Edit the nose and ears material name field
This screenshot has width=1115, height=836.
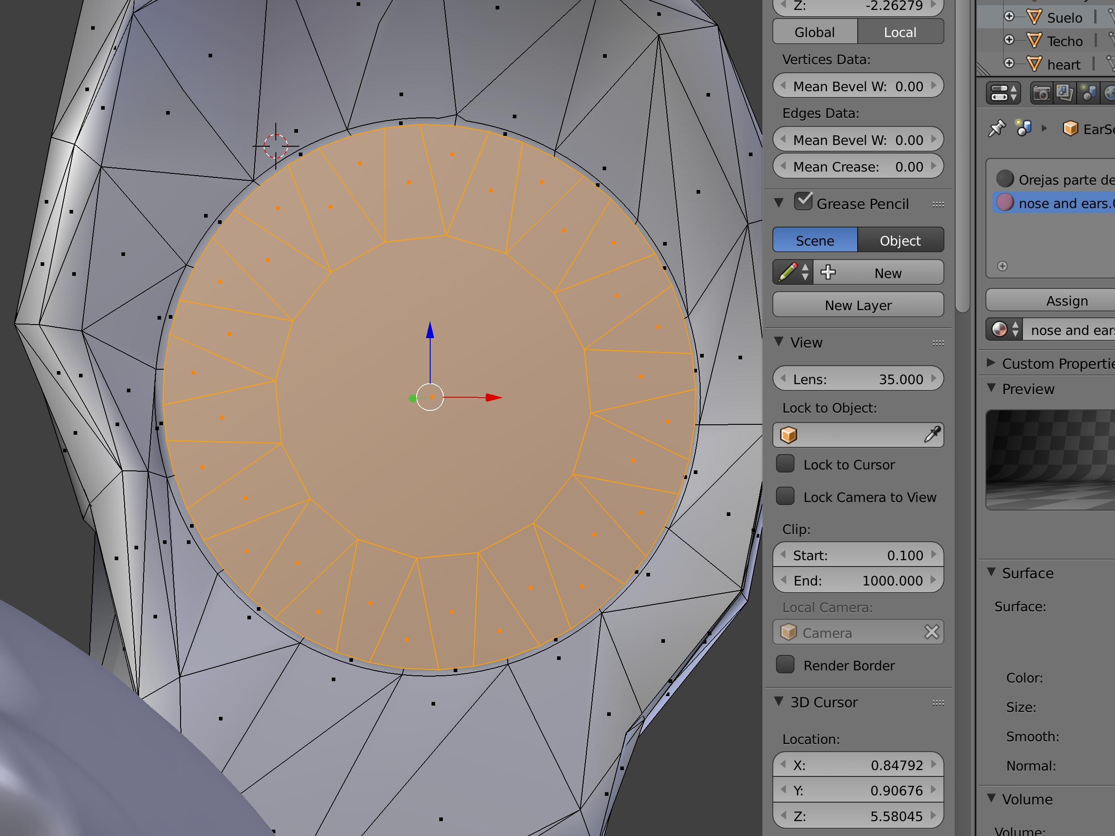[x=1069, y=330]
